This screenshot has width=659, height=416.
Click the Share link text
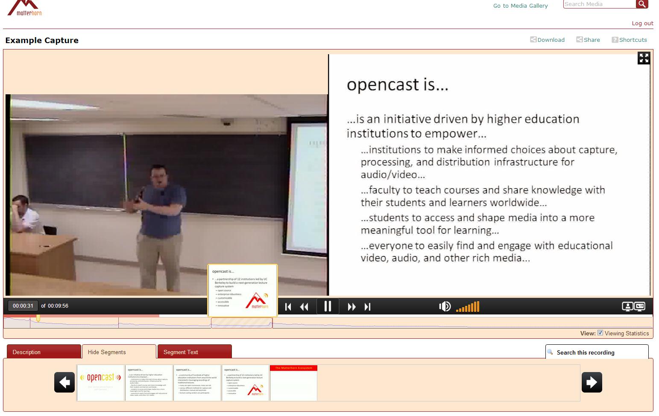point(592,40)
